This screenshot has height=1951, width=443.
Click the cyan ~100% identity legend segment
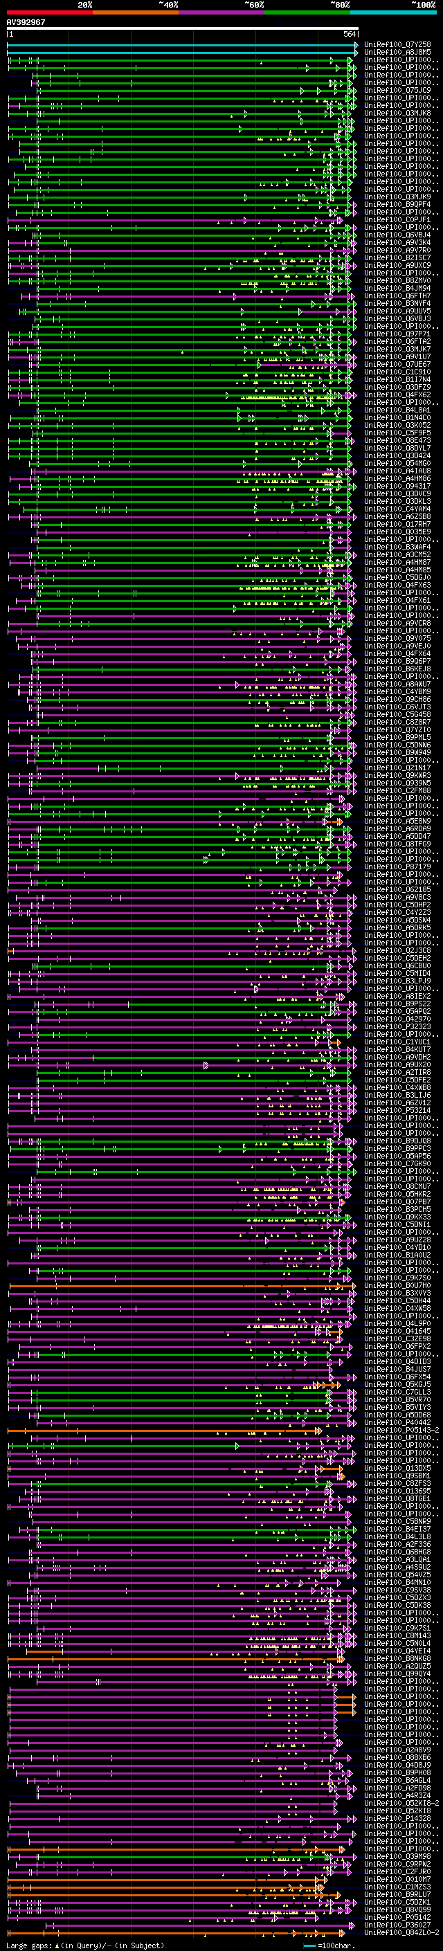click(x=393, y=12)
